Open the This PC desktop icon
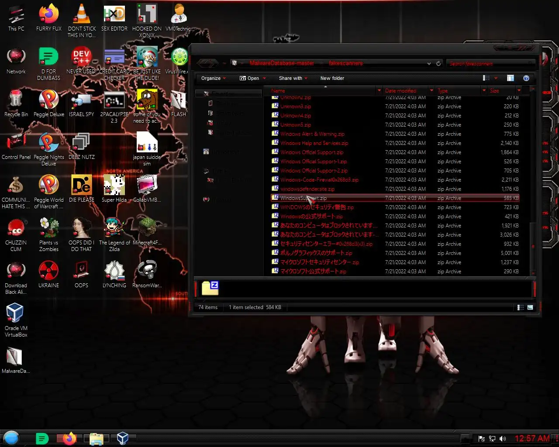The image size is (559, 447). [16, 18]
